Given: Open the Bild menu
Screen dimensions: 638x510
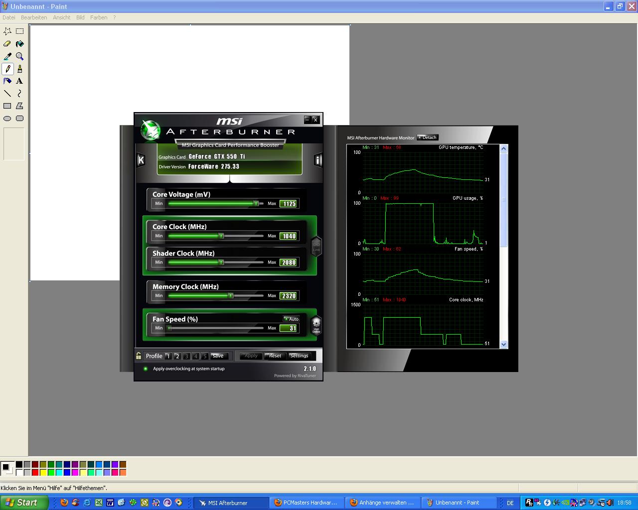Looking at the screenshot, I should pyautogui.click(x=80, y=17).
